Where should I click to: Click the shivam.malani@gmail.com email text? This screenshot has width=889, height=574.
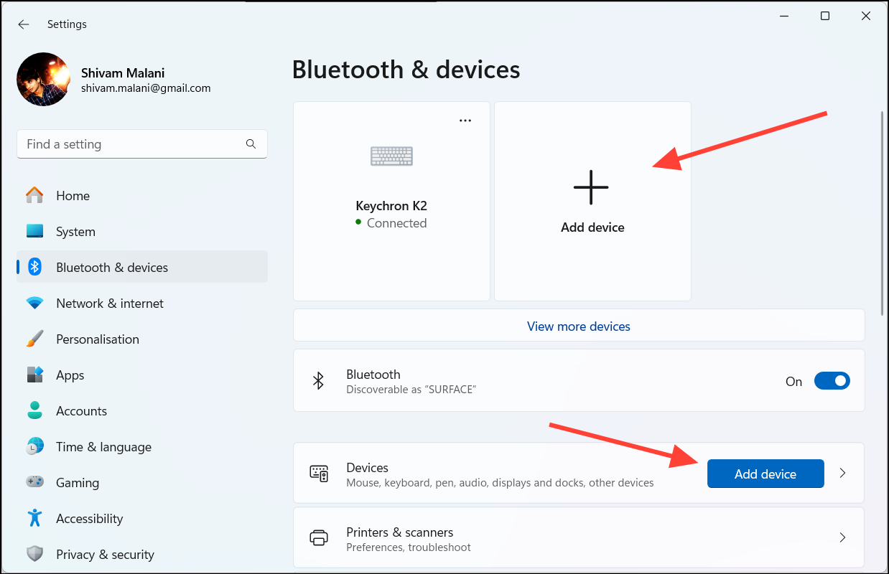point(146,88)
